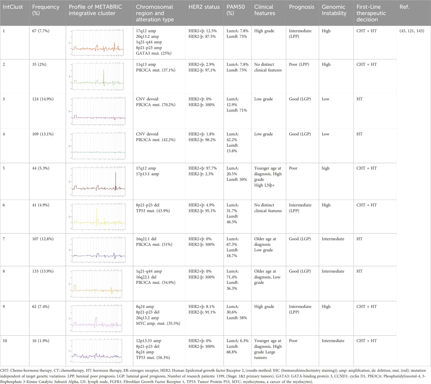Click the Poor (LPP) prognosis cell
431x384 pixels.
(x=299, y=64)
